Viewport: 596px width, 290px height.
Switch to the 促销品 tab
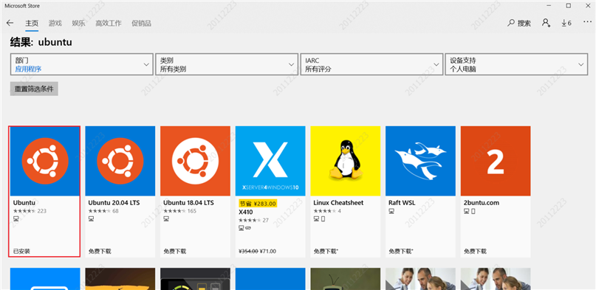pyautogui.click(x=141, y=23)
